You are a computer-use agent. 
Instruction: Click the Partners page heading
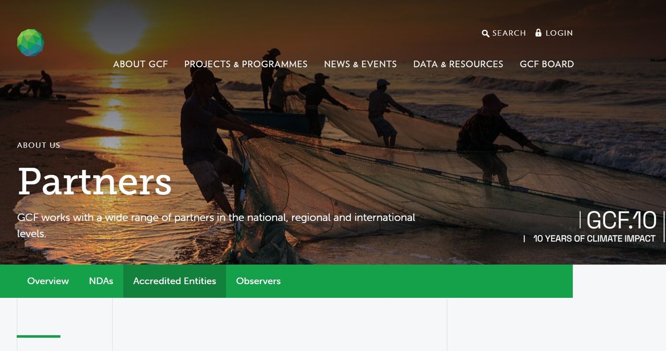tap(94, 181)
